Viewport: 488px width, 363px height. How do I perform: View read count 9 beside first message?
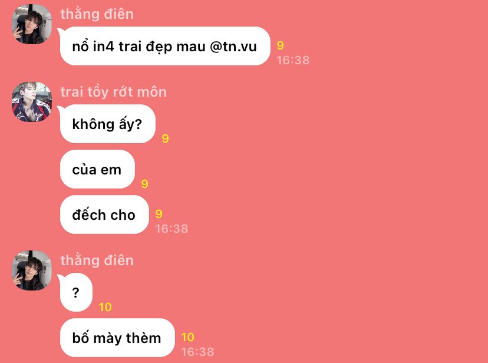pos(281,45)
